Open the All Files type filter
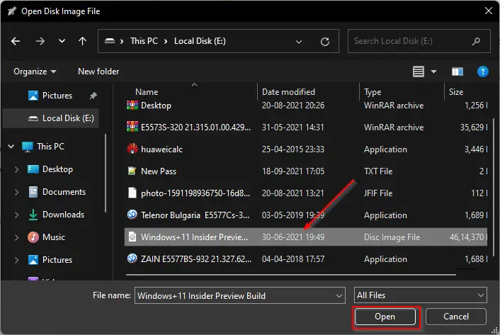 click(420, 295)
